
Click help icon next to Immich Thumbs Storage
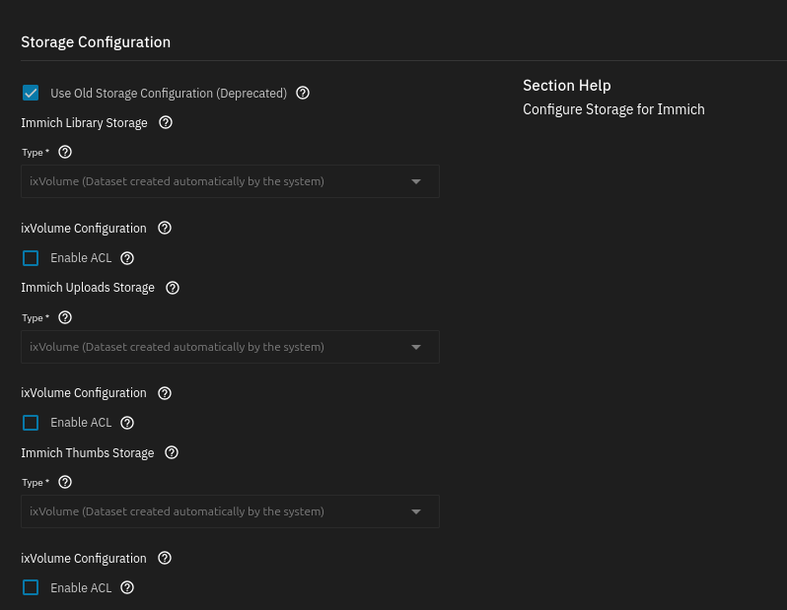click(172, 453)
